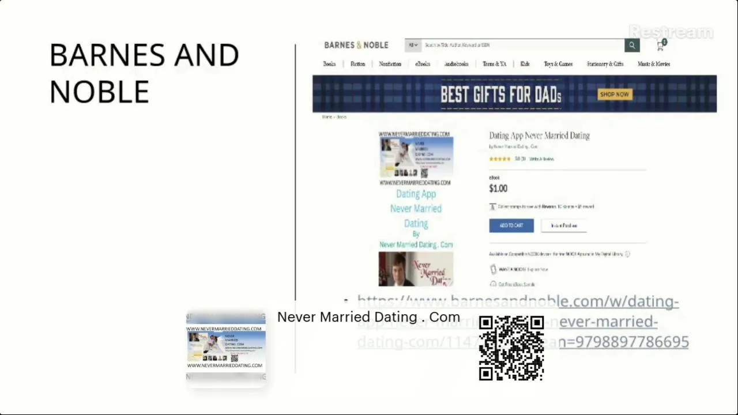Click the Home breadcrumb link
This screenshot has height=415, width=738.
(x=327, y=117)
